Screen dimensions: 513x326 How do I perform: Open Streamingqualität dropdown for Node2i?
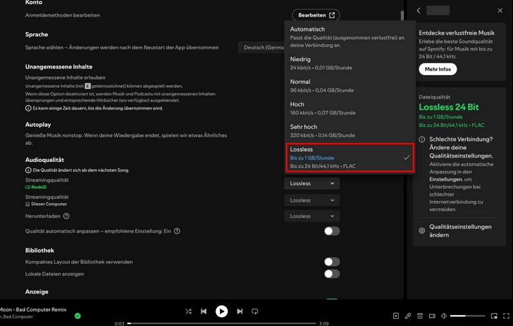pos(312,183)
